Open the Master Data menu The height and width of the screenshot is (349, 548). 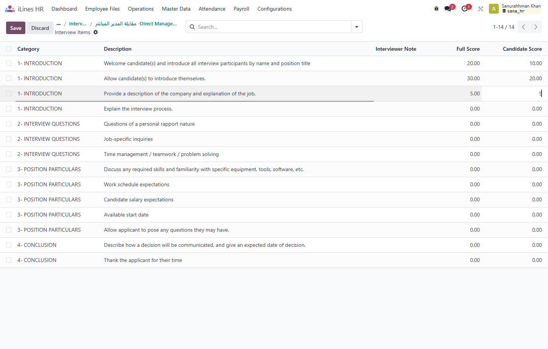point(176,9)
